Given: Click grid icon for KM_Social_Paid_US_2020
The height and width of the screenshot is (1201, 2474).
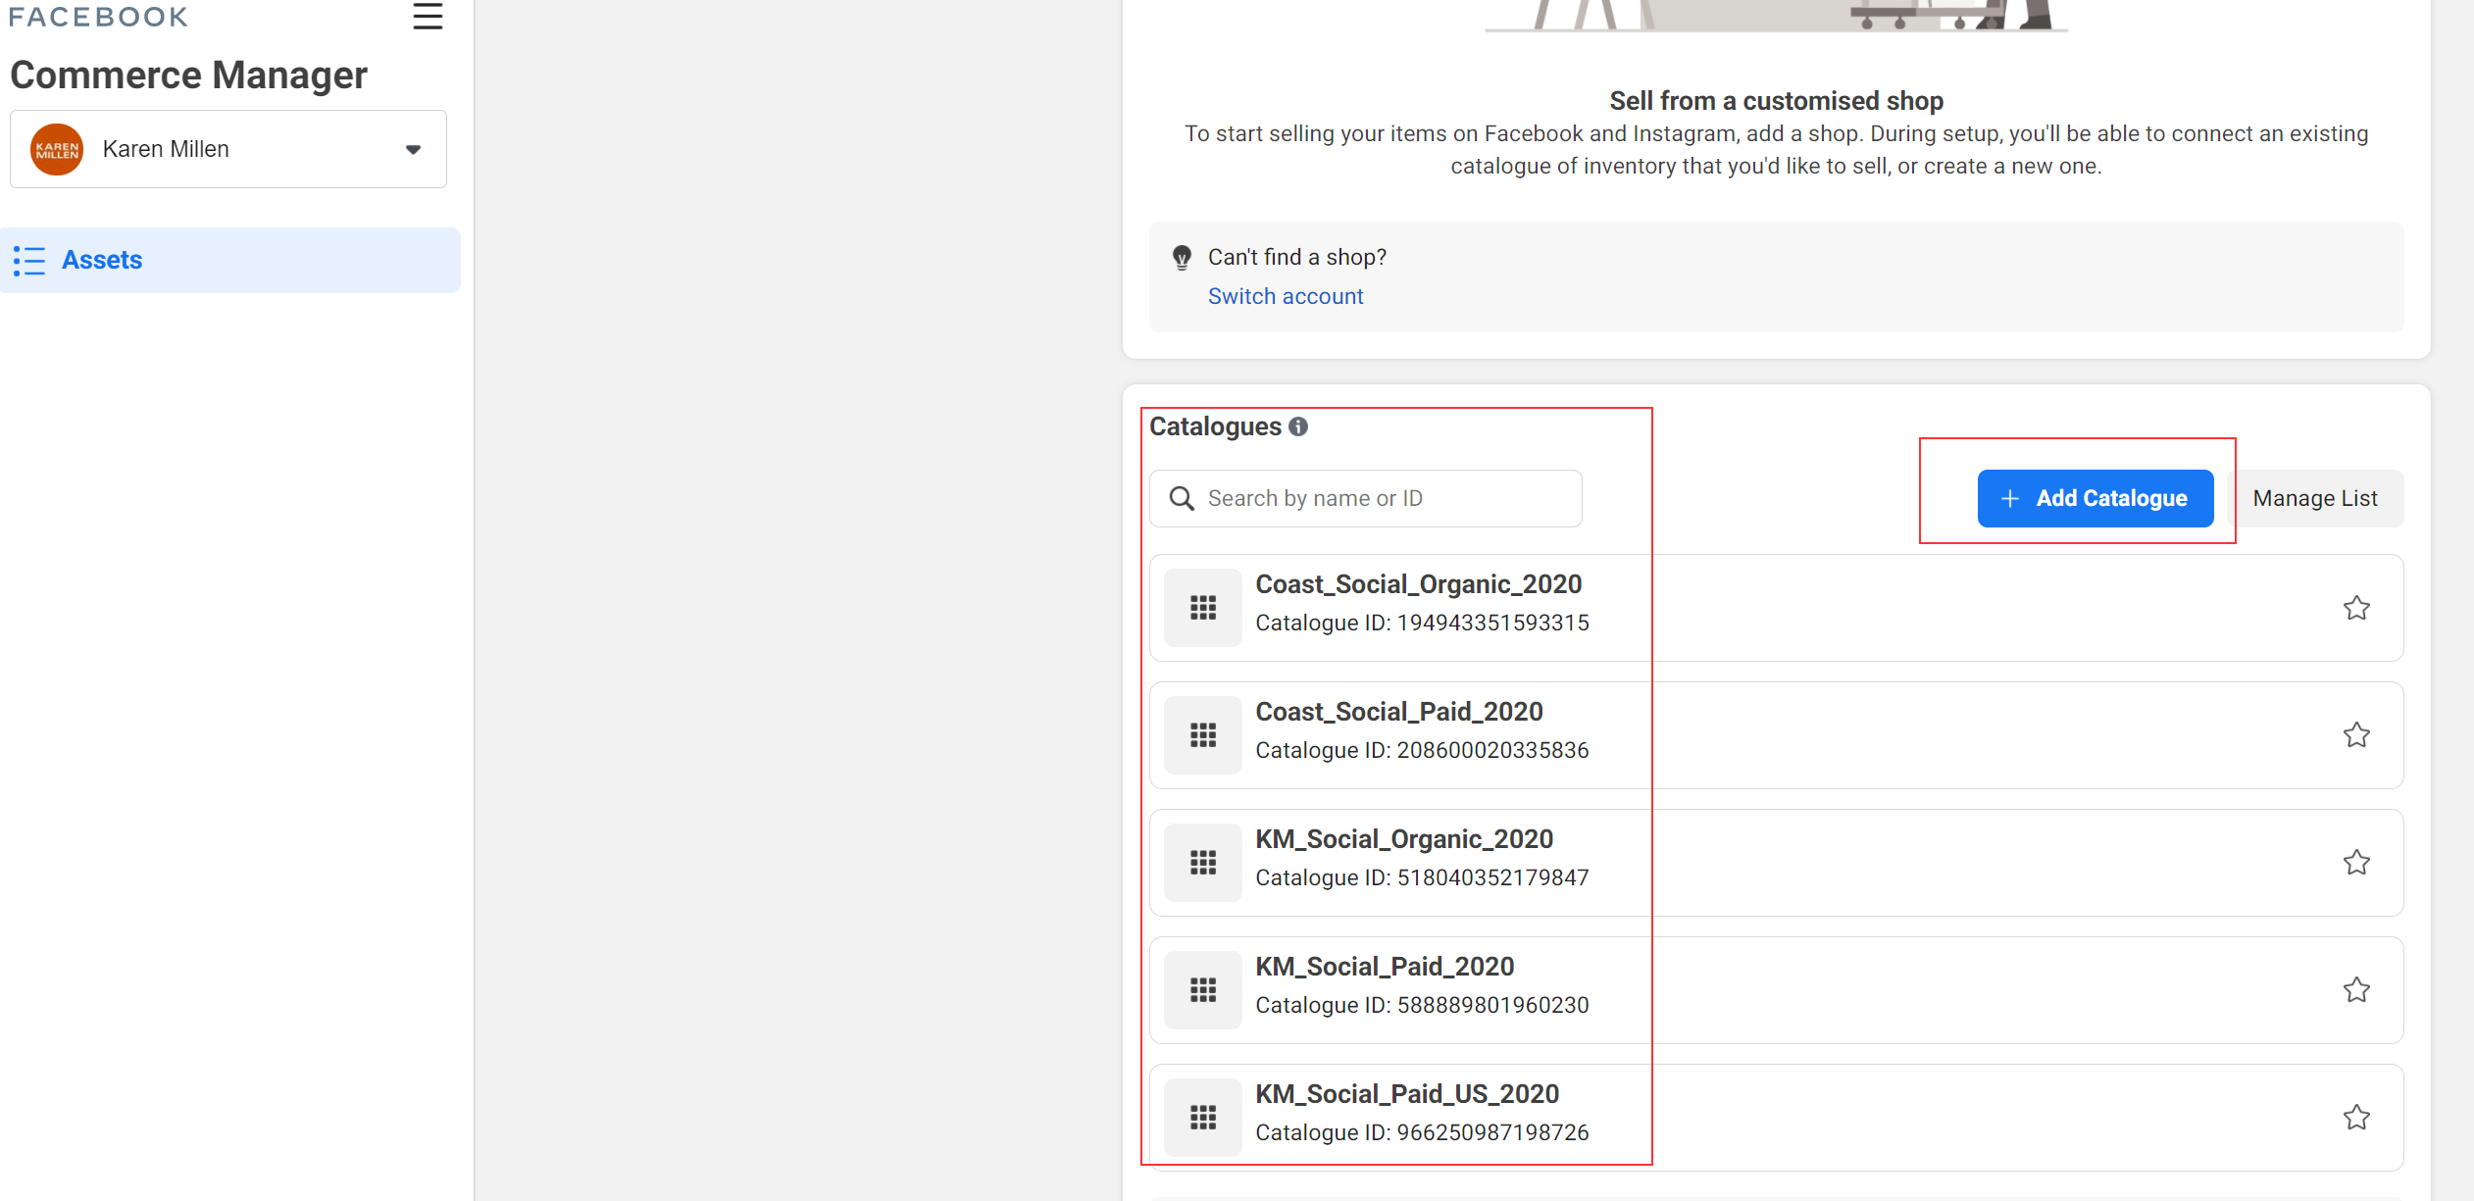Looking at the screenshot, I should tap(1203, 1118).
